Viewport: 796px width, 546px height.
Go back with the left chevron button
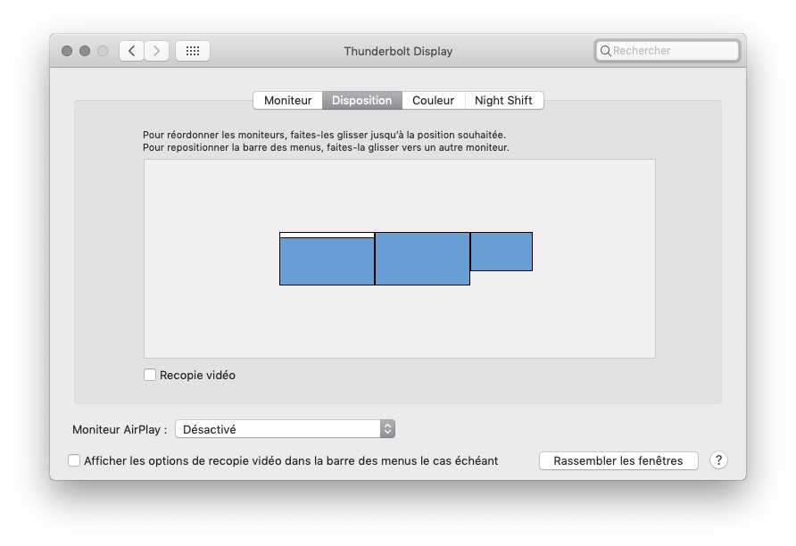click(x=131, y=51)
